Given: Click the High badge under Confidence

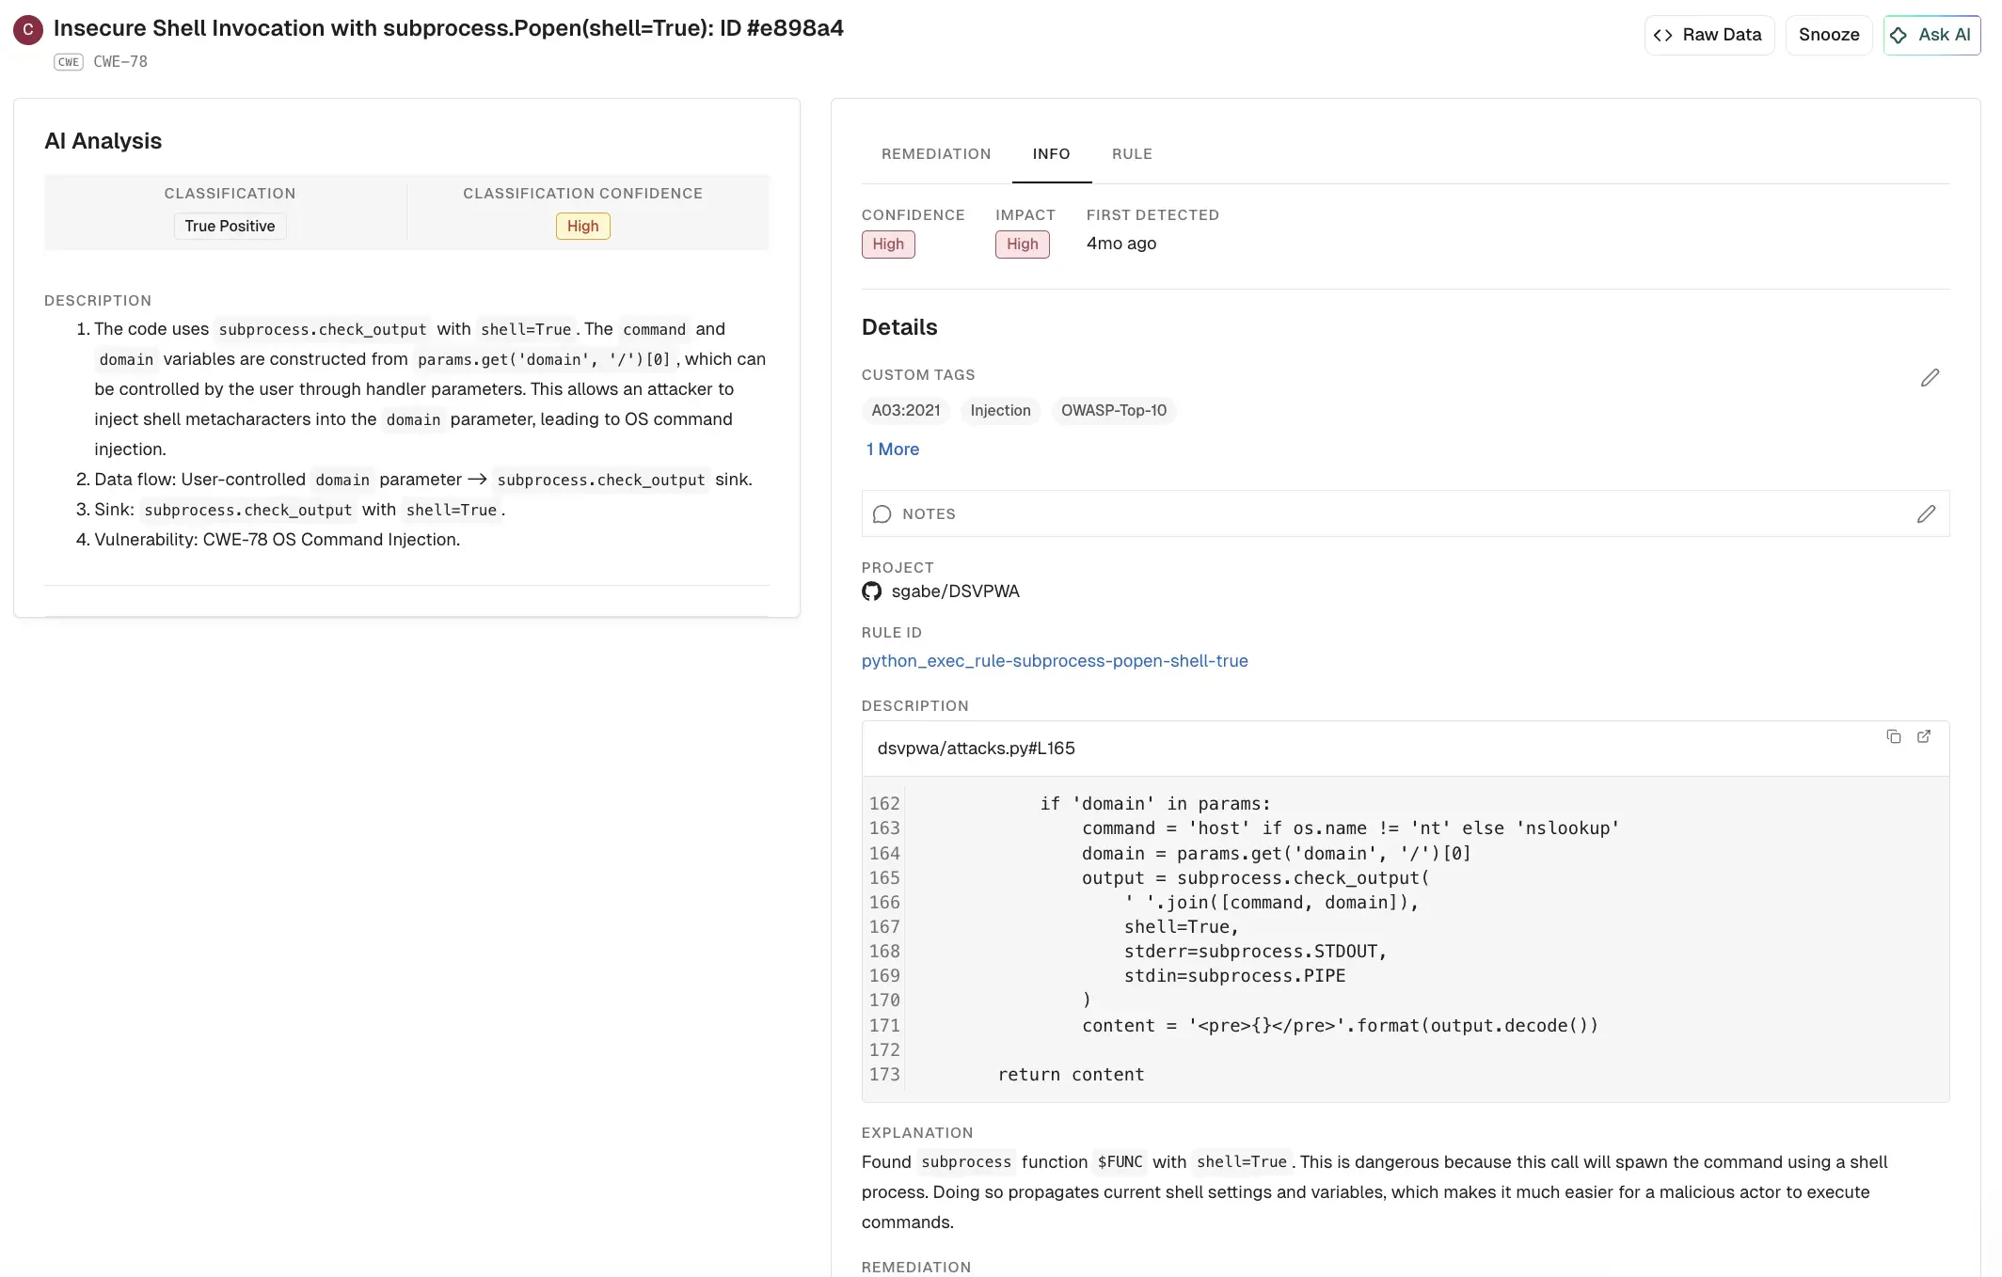Looking at the screenshot, I should pyautogui.click(x=887, y=244).
